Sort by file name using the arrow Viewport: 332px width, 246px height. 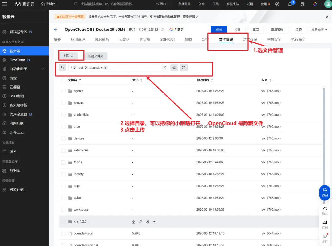80,80
